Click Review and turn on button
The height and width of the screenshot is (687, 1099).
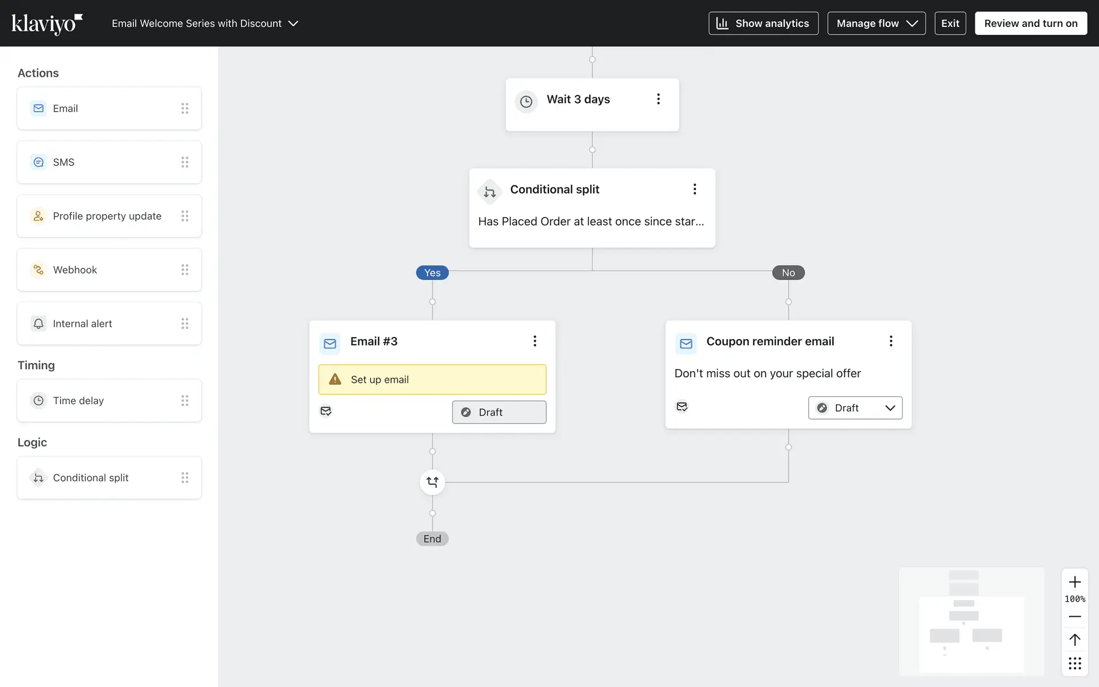1030,23
